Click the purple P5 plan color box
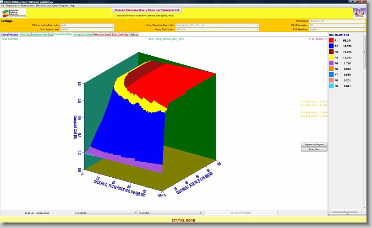 331,63
